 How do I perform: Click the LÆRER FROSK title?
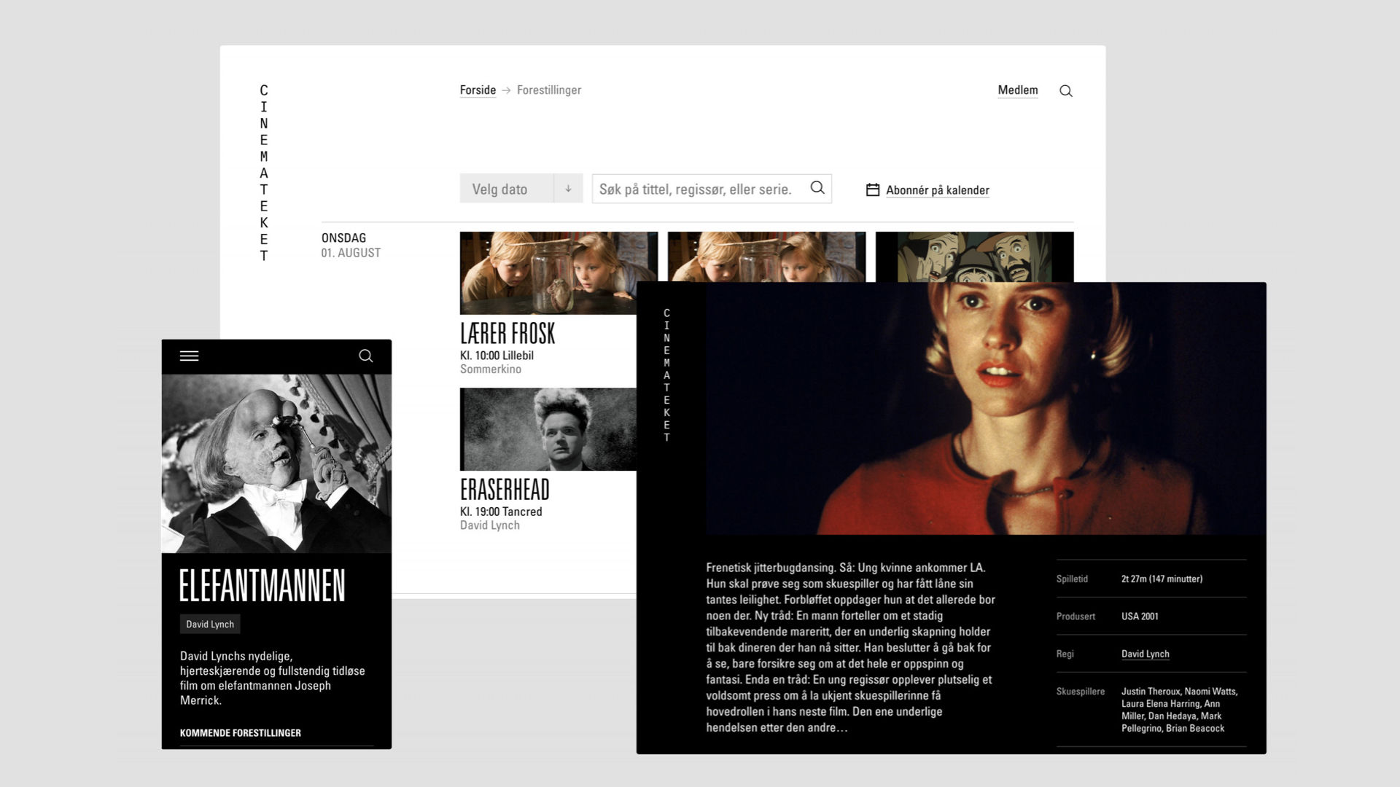point(507,334)
